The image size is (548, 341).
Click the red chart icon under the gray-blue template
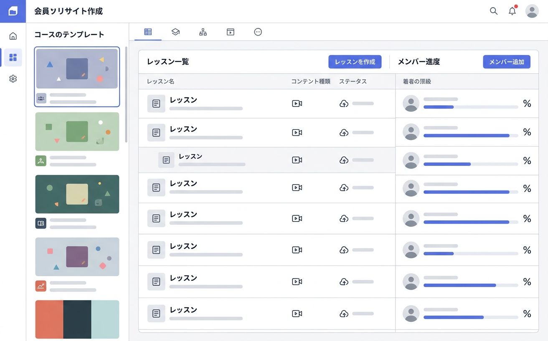41,286
